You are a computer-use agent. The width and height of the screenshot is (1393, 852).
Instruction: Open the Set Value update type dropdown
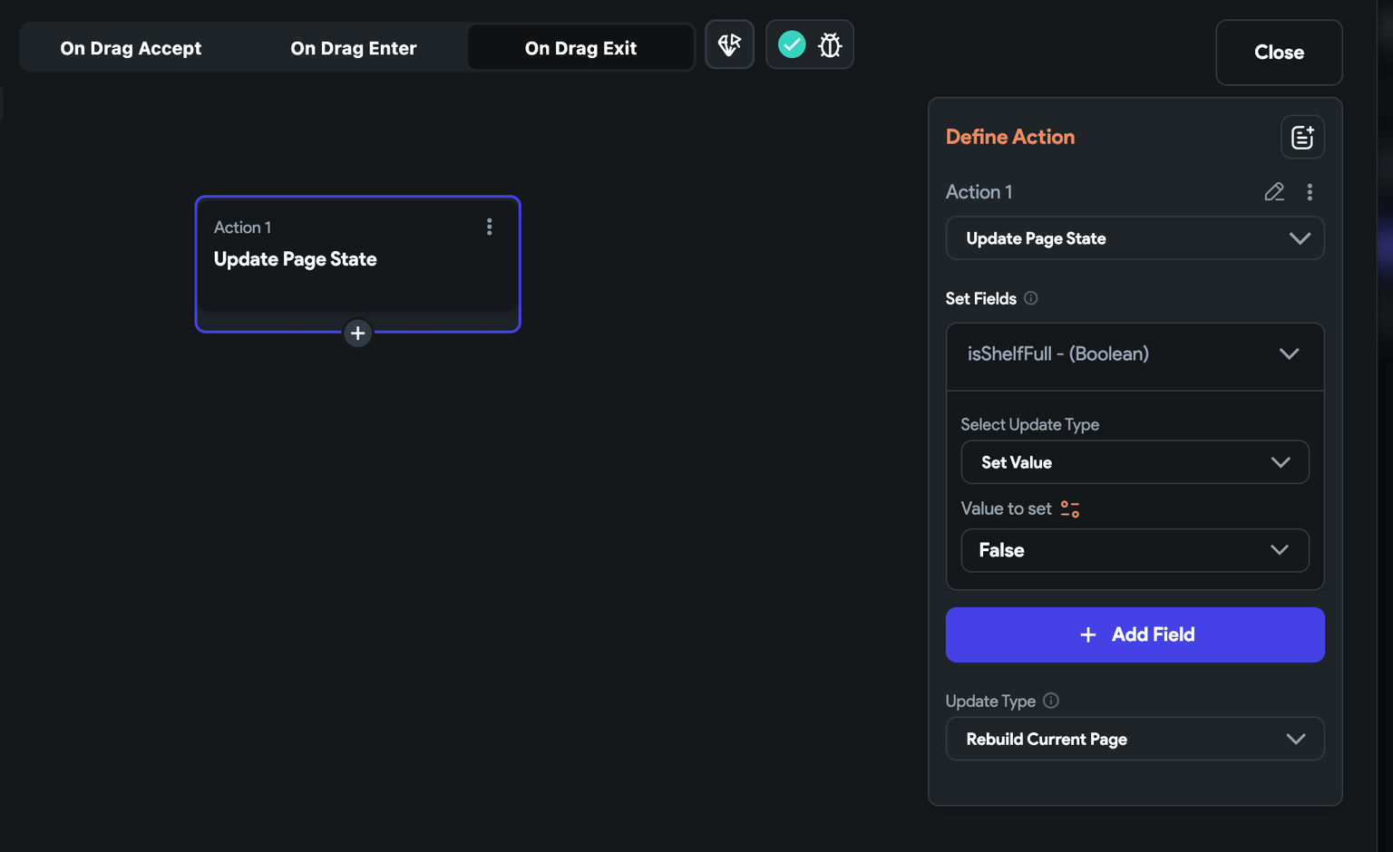(1135, 462)
